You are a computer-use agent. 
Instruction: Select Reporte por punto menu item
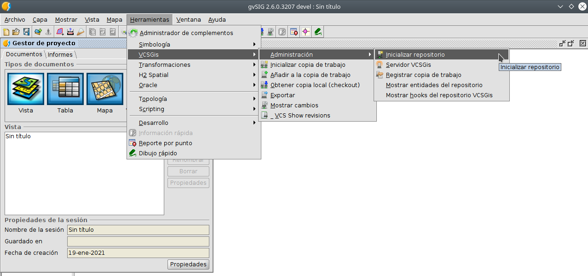pyautogui.click(x=194, y=143)
